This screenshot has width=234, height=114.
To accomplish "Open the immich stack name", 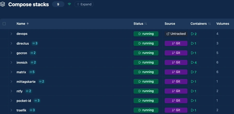I will (22, 63).
